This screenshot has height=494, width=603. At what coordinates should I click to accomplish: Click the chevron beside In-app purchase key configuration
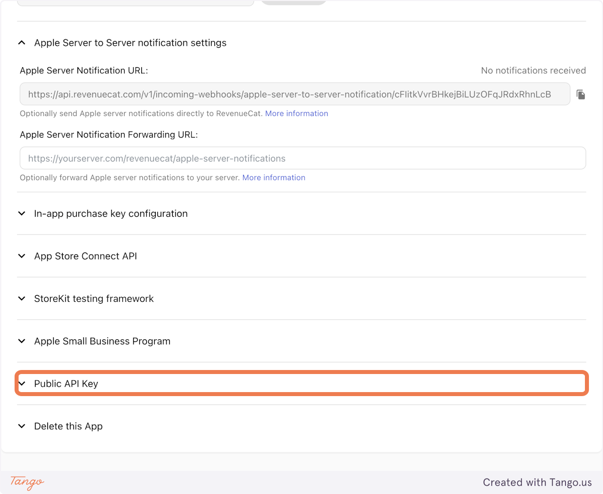tap(22, 214)
